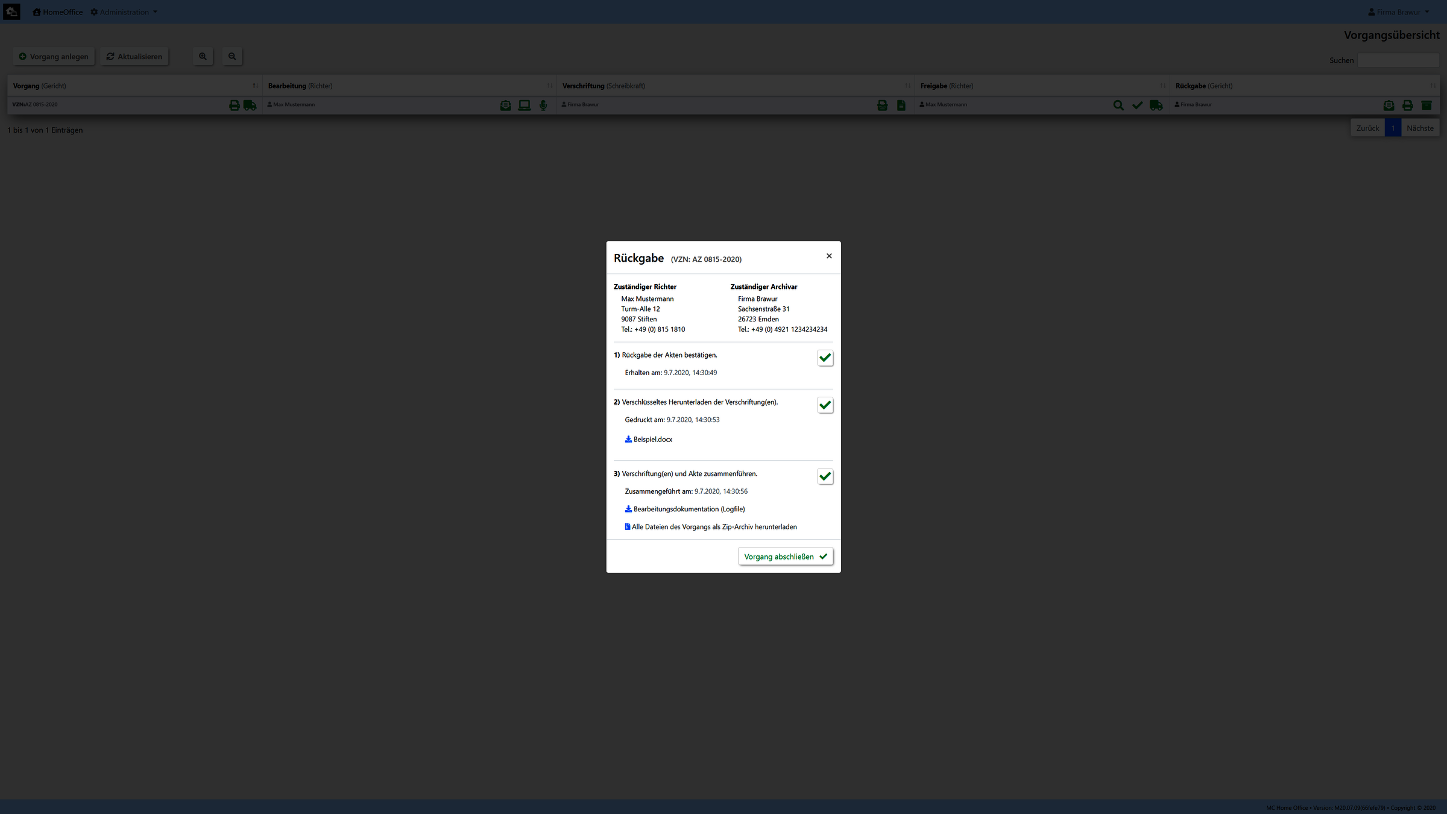
Task: Click the archive box icon in Rückgabe column
Action: (1426, 106)
